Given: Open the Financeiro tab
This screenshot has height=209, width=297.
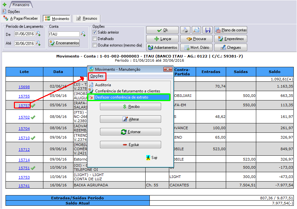Looking at the screenshot, I should (x=21, y=5).
